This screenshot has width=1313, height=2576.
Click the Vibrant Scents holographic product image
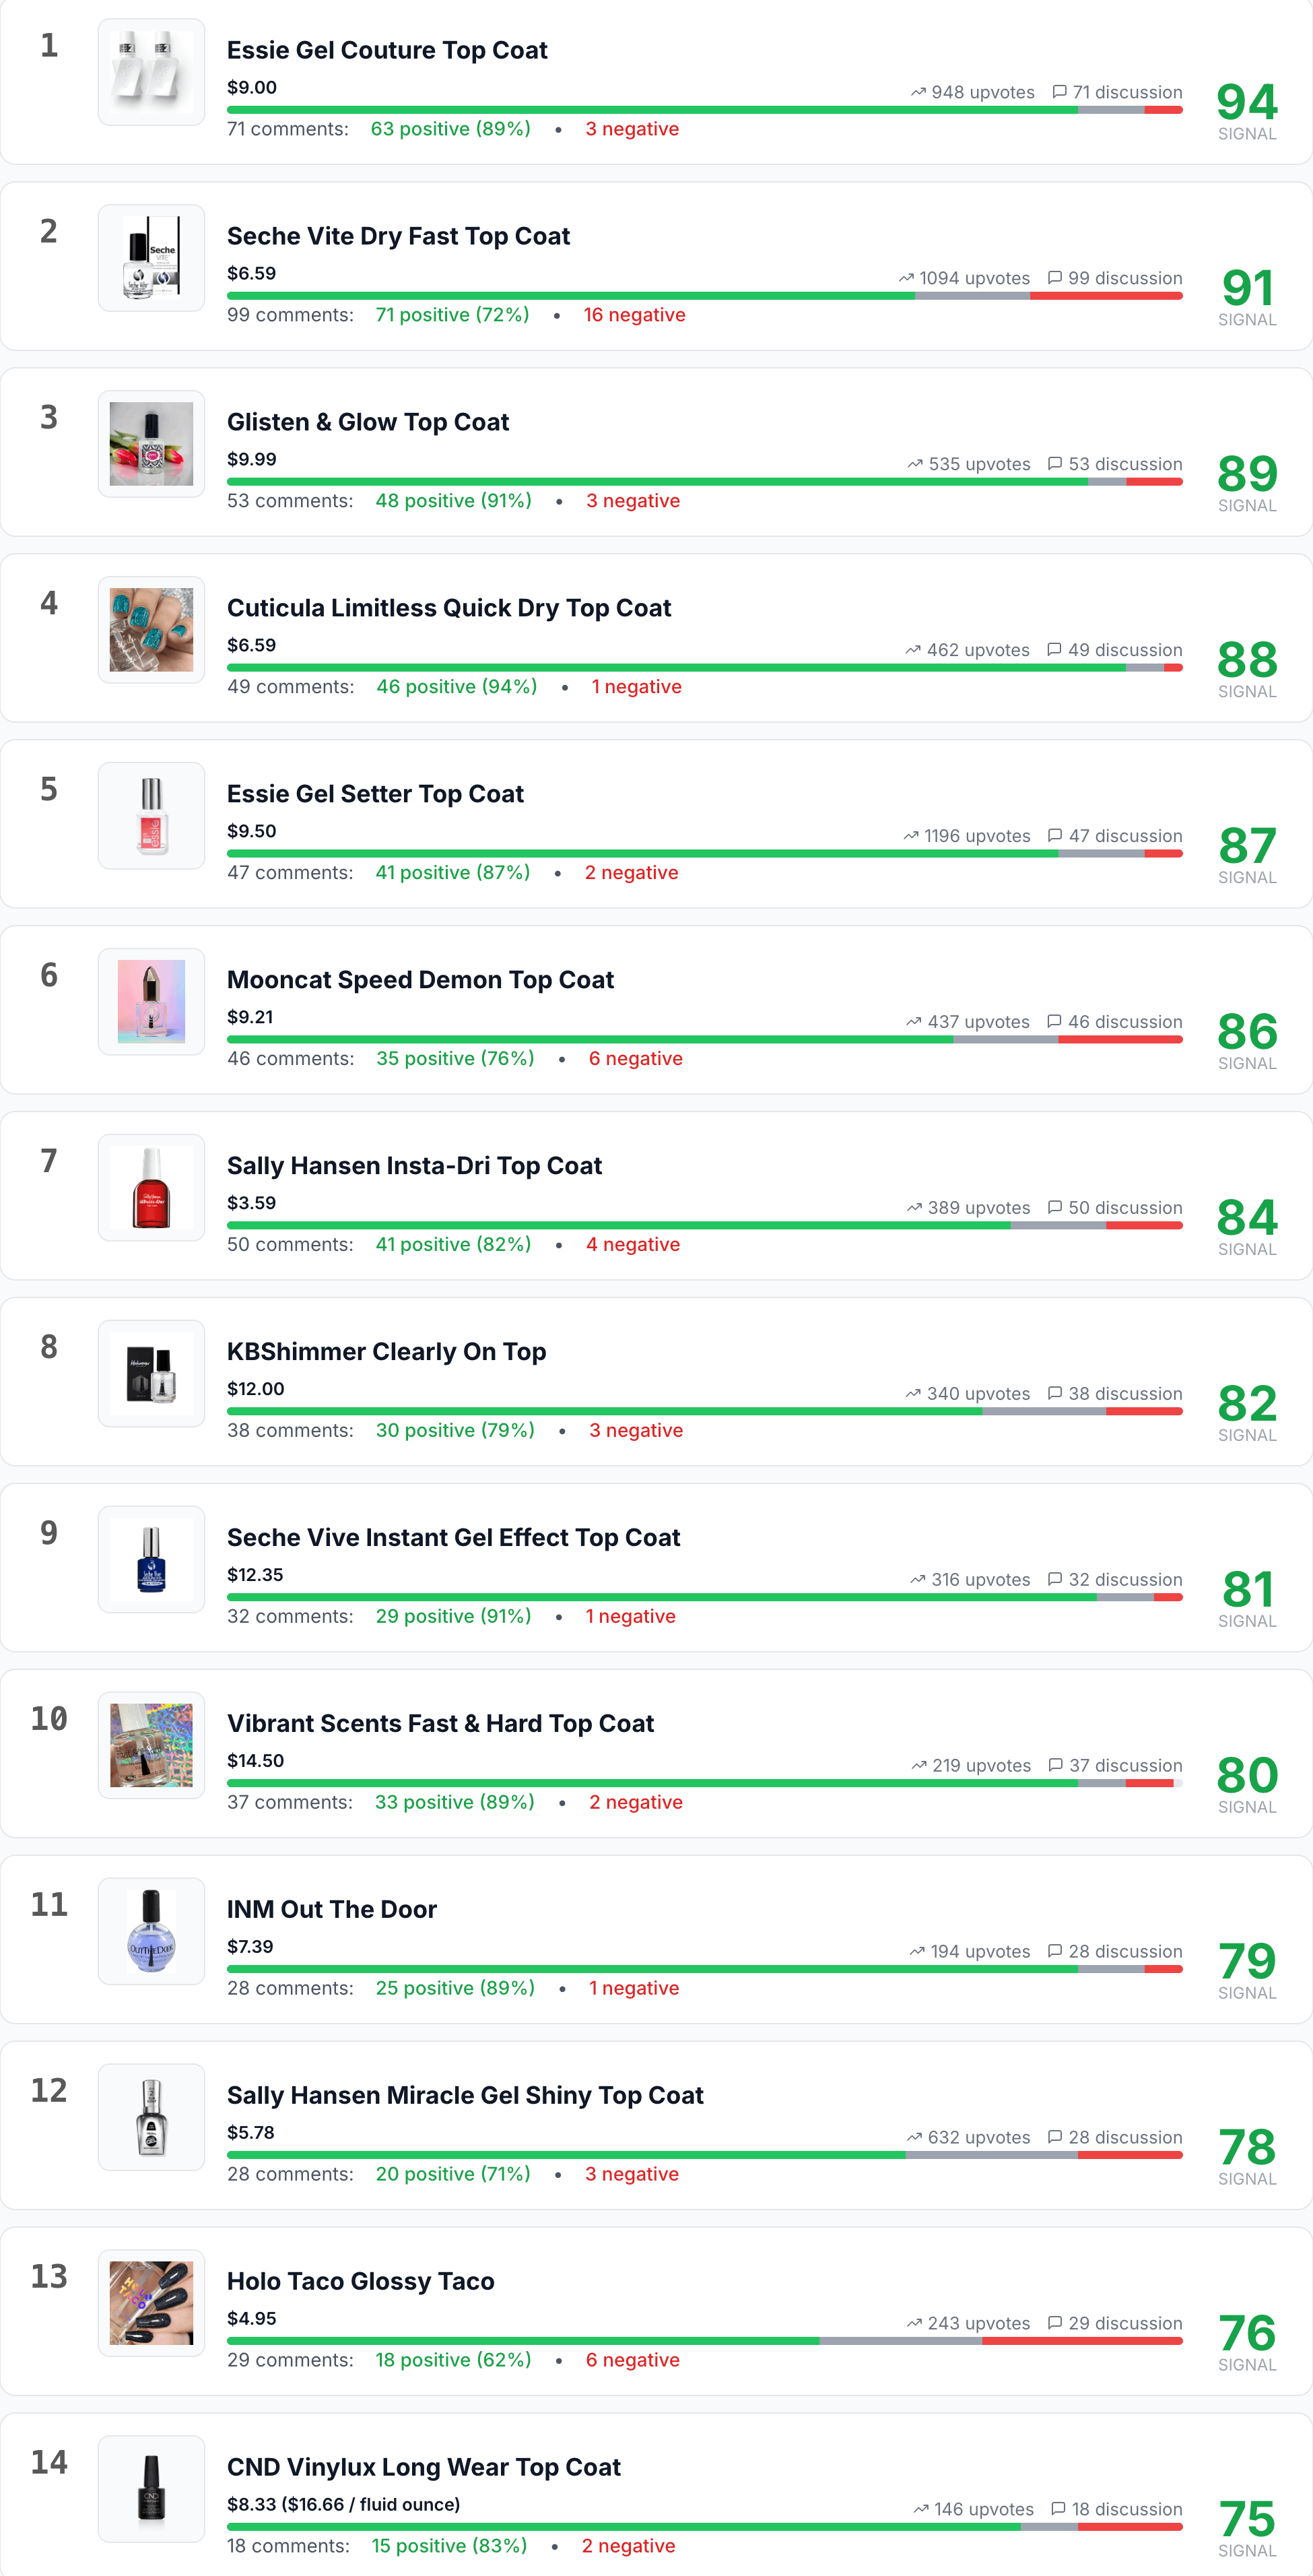[151, 1745]
